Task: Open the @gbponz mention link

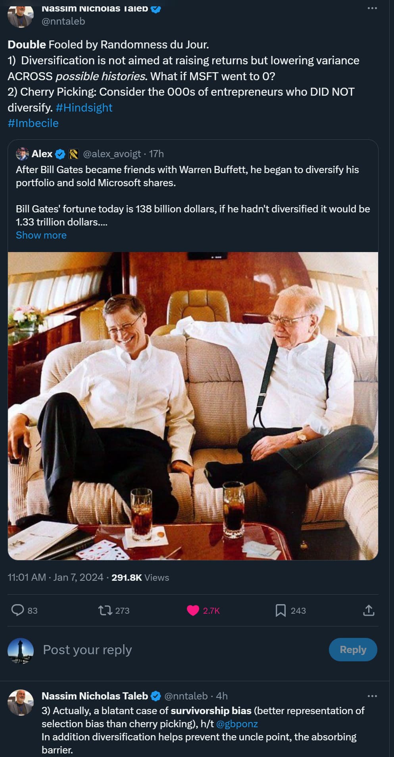Action: 237,724
